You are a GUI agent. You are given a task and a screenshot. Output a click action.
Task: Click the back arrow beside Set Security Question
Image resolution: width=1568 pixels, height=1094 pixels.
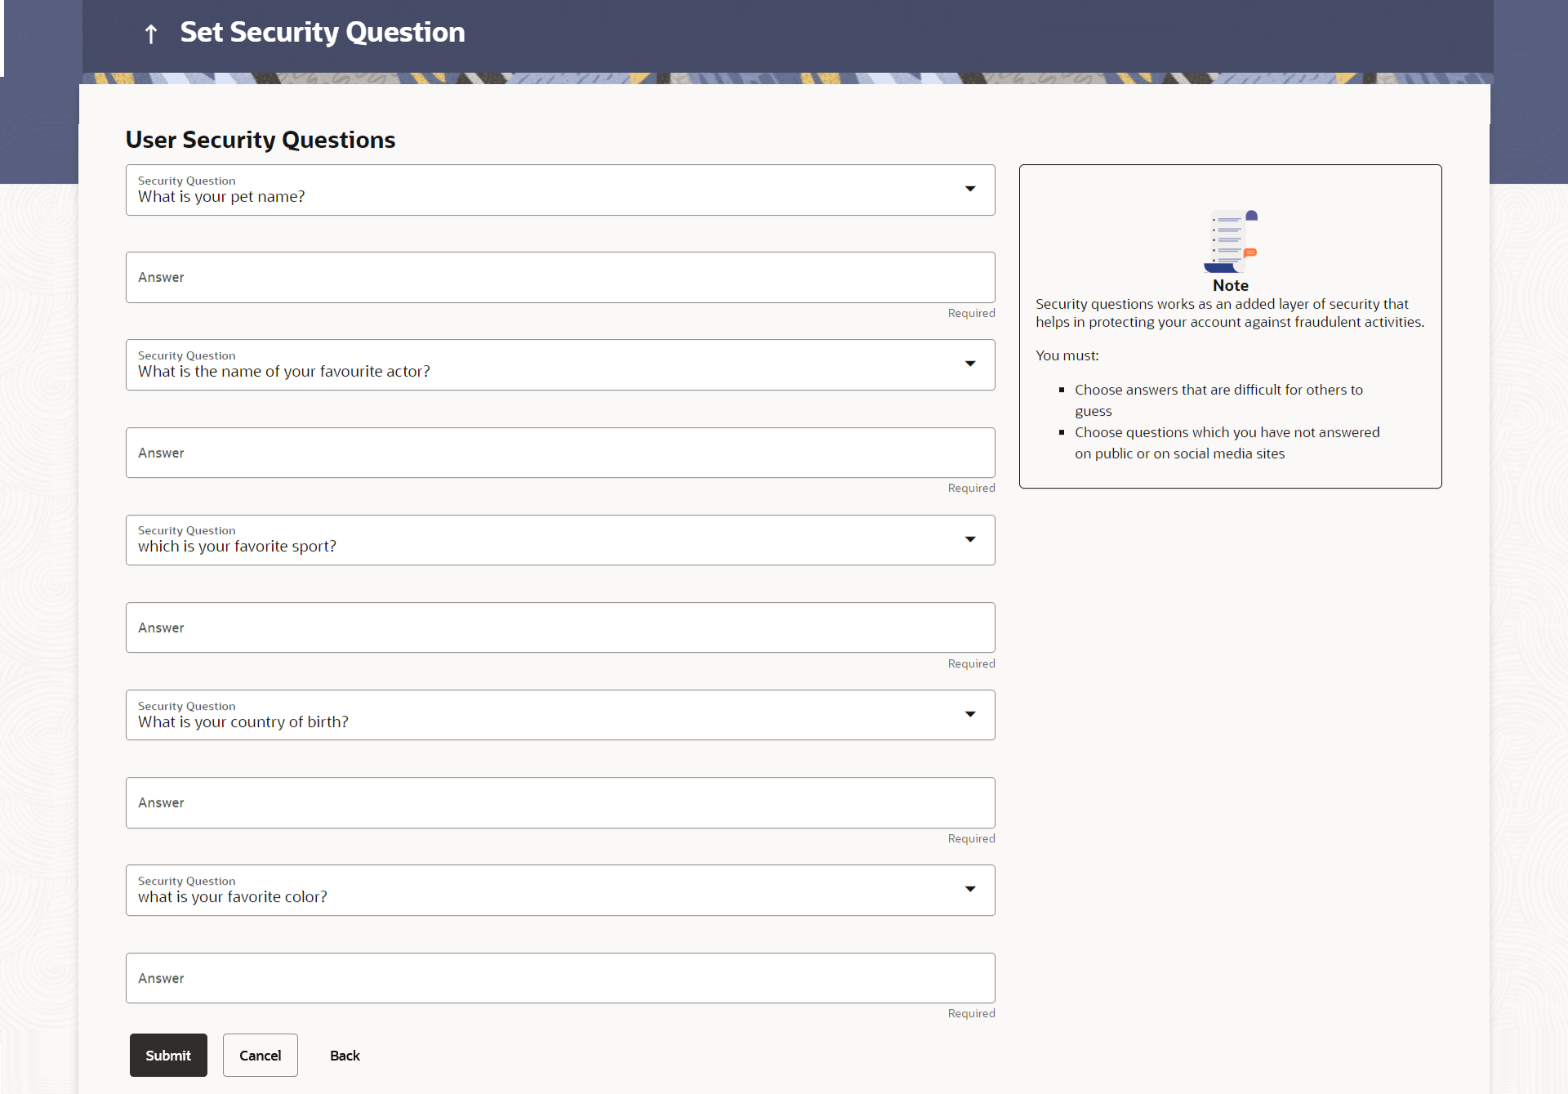[150, 33]
